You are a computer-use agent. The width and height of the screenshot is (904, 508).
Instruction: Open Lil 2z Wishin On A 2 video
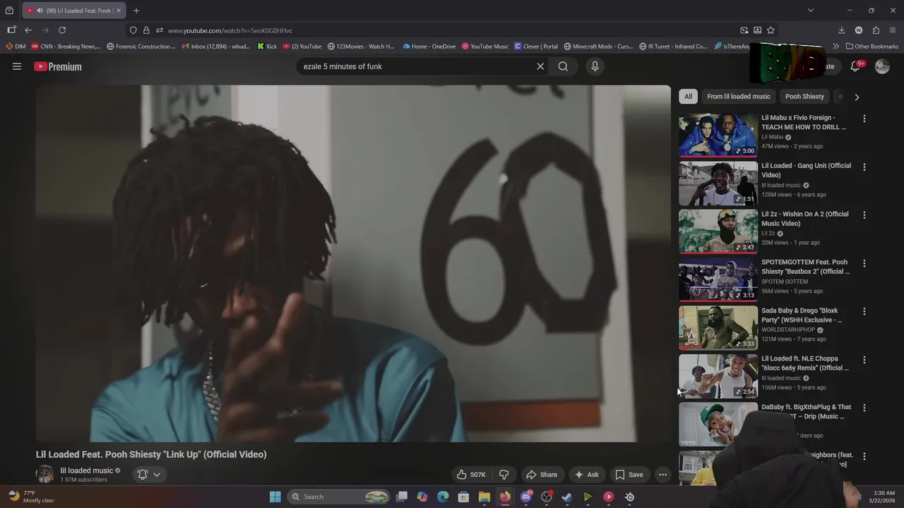pyautogui.click(x=805, y=219)
